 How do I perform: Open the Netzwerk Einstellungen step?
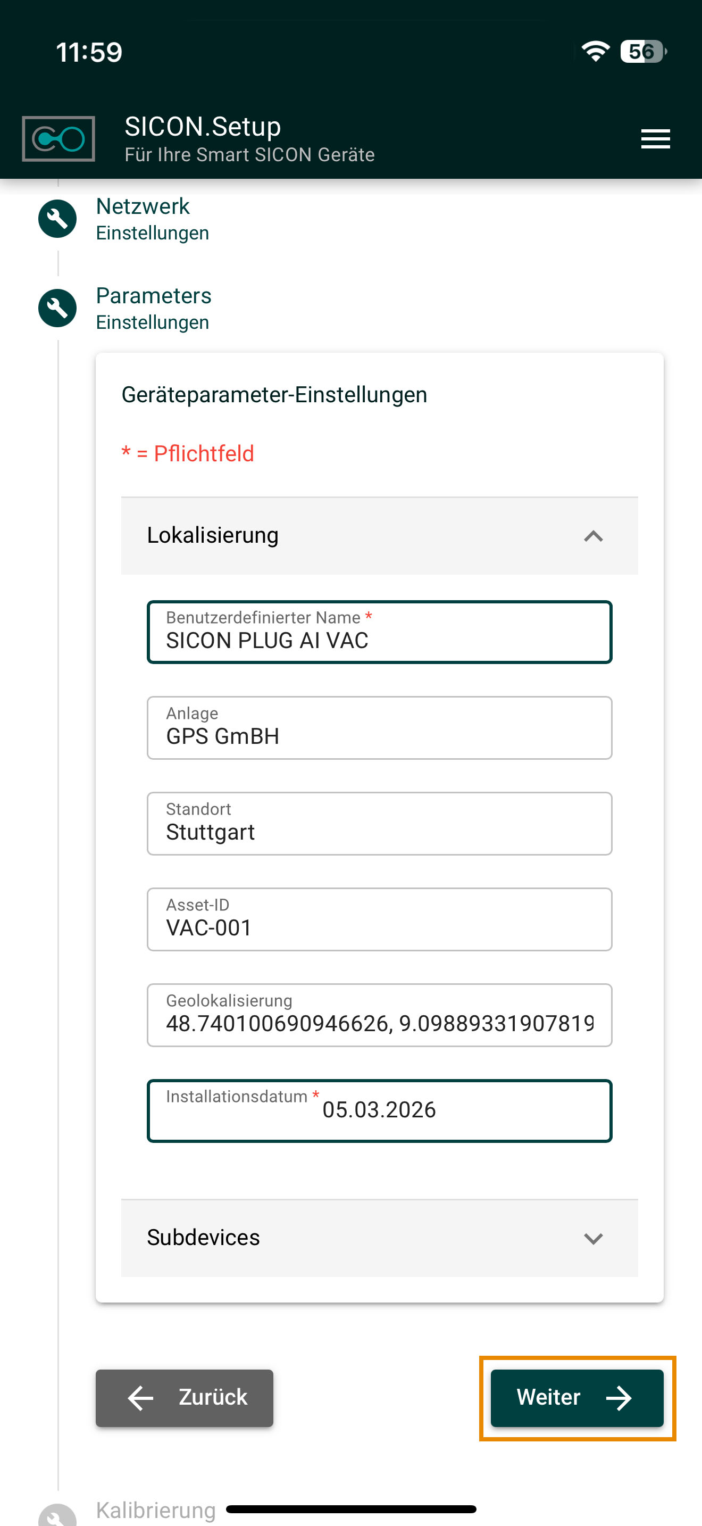coord(152,219)
